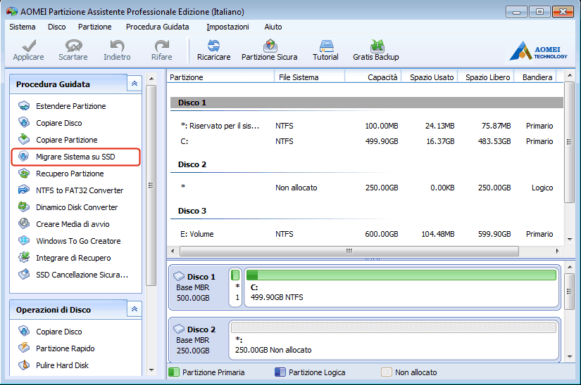This screenshot has width=581, height=385.
Task: Click the Indietro undo arrow icon
Action: click(x=117, y=46)
